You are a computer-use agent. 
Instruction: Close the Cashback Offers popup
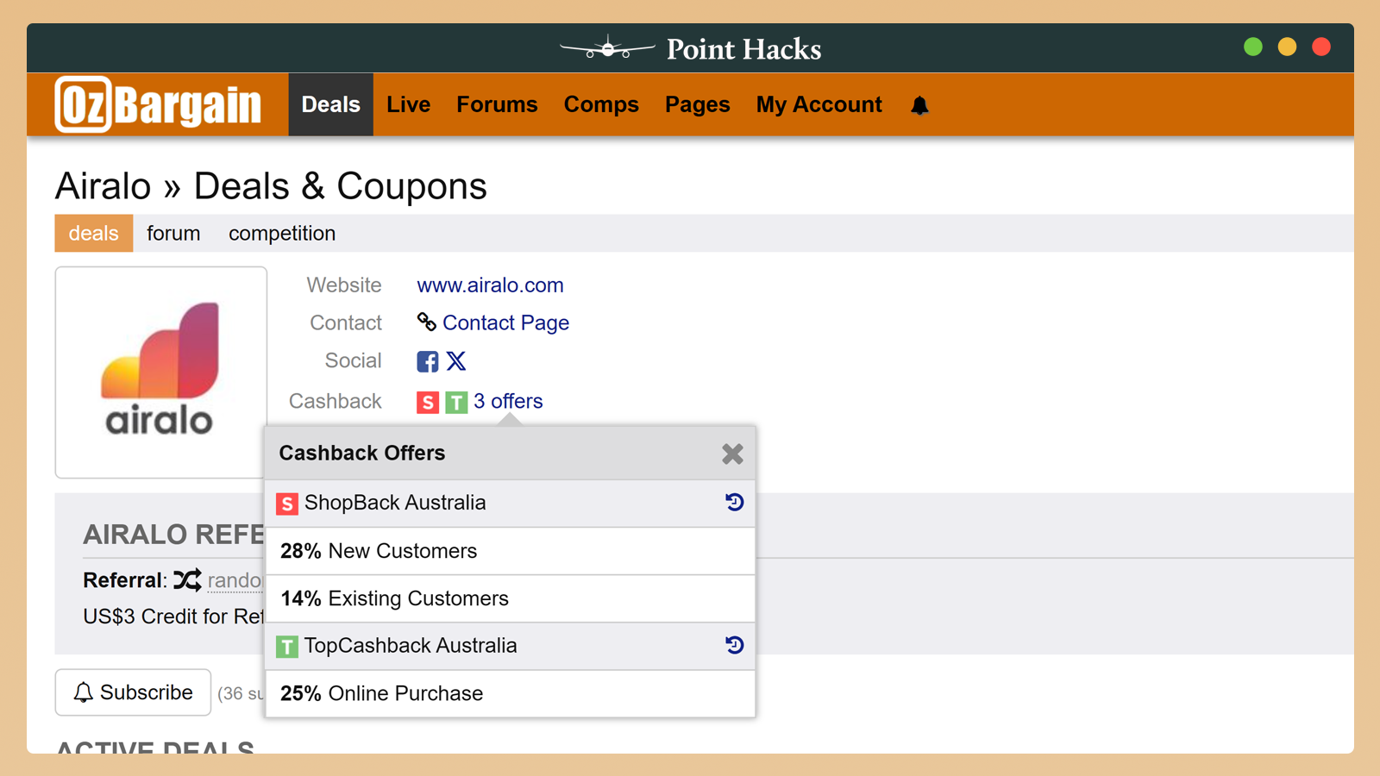tap(732, 454)
